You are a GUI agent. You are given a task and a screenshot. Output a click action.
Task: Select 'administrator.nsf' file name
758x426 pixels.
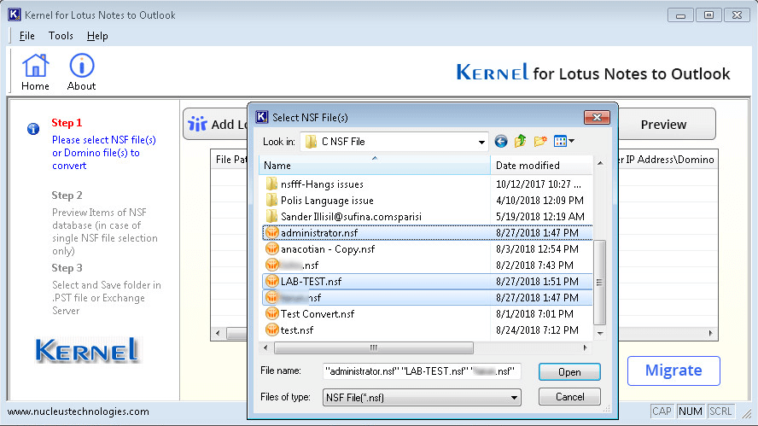click(x=319, y=233)
